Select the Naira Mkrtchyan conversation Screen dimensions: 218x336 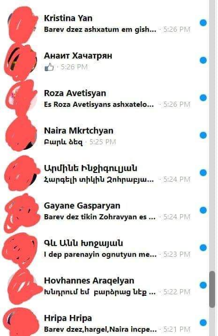(105, 136)
